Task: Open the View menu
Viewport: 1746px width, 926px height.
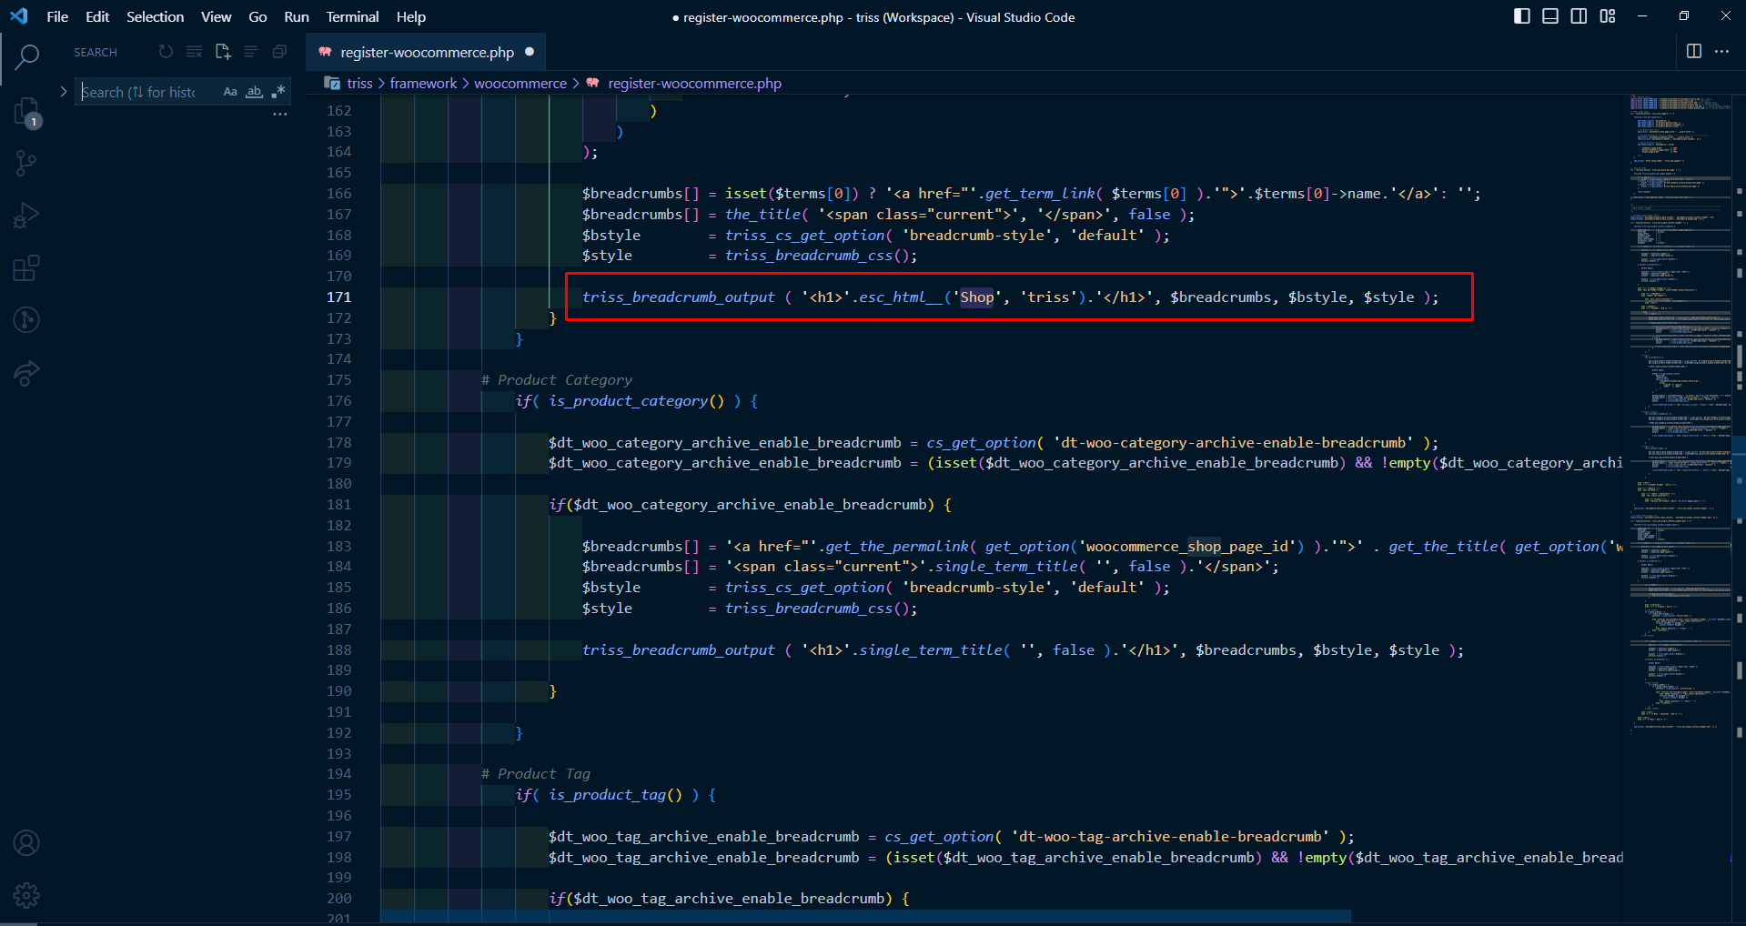Action: (x=216, y=16)
